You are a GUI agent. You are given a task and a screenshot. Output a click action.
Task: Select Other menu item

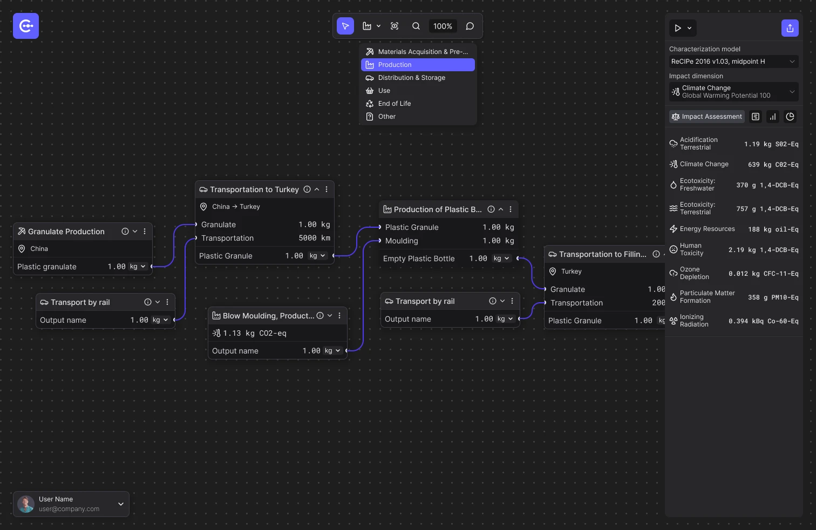point(418,117)
